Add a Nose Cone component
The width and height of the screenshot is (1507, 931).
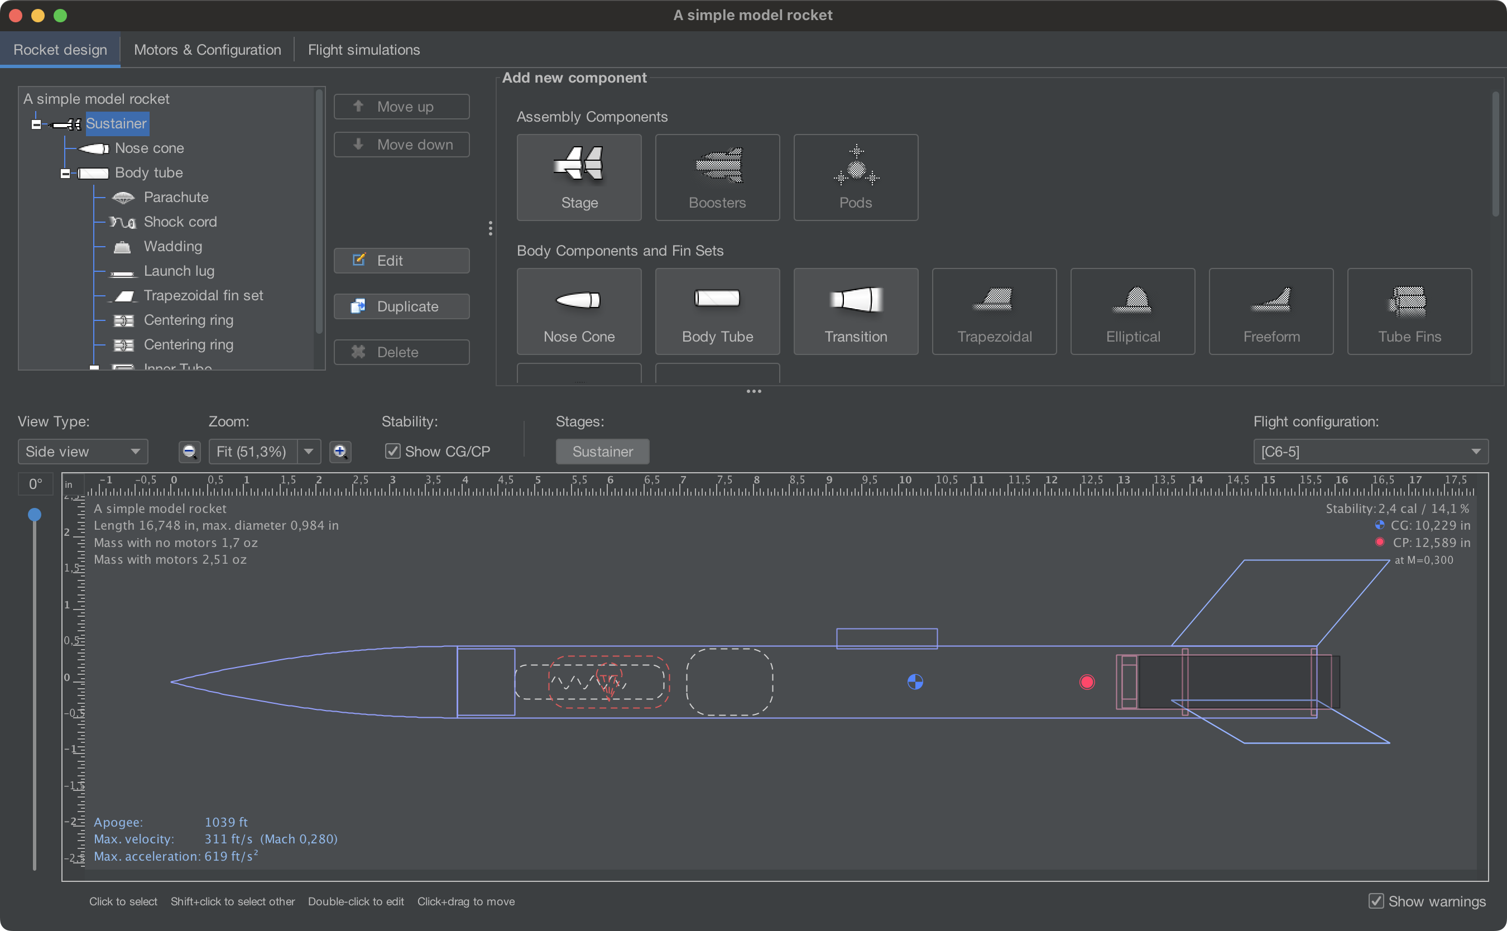click(x=579, y=311)
